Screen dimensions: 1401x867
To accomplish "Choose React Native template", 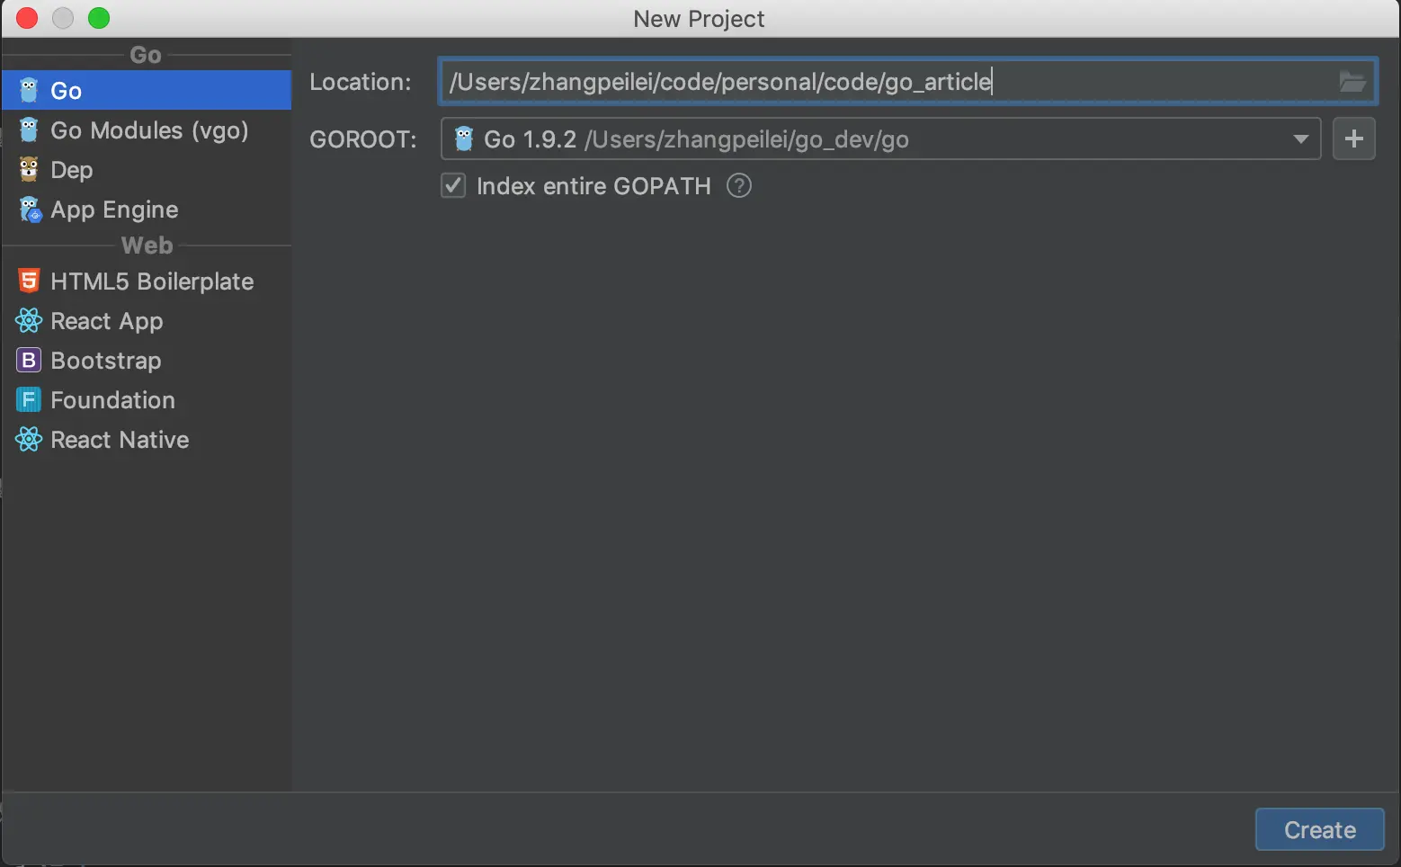I will [x=146, y=440].
